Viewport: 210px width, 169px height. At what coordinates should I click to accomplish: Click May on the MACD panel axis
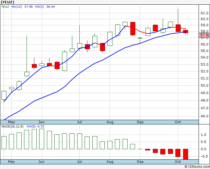(x=11, y=162)
